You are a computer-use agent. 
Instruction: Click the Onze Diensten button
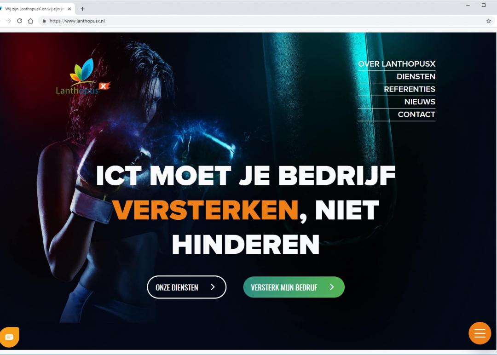[x=186, y=287]
